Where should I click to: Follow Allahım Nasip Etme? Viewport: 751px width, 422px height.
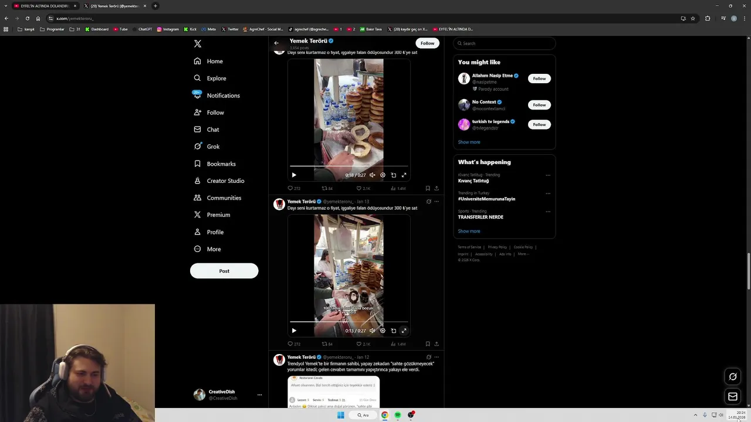click(539, 79)
